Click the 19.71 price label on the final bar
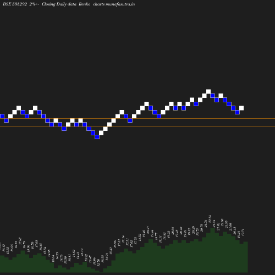 (x=243, y=232)
